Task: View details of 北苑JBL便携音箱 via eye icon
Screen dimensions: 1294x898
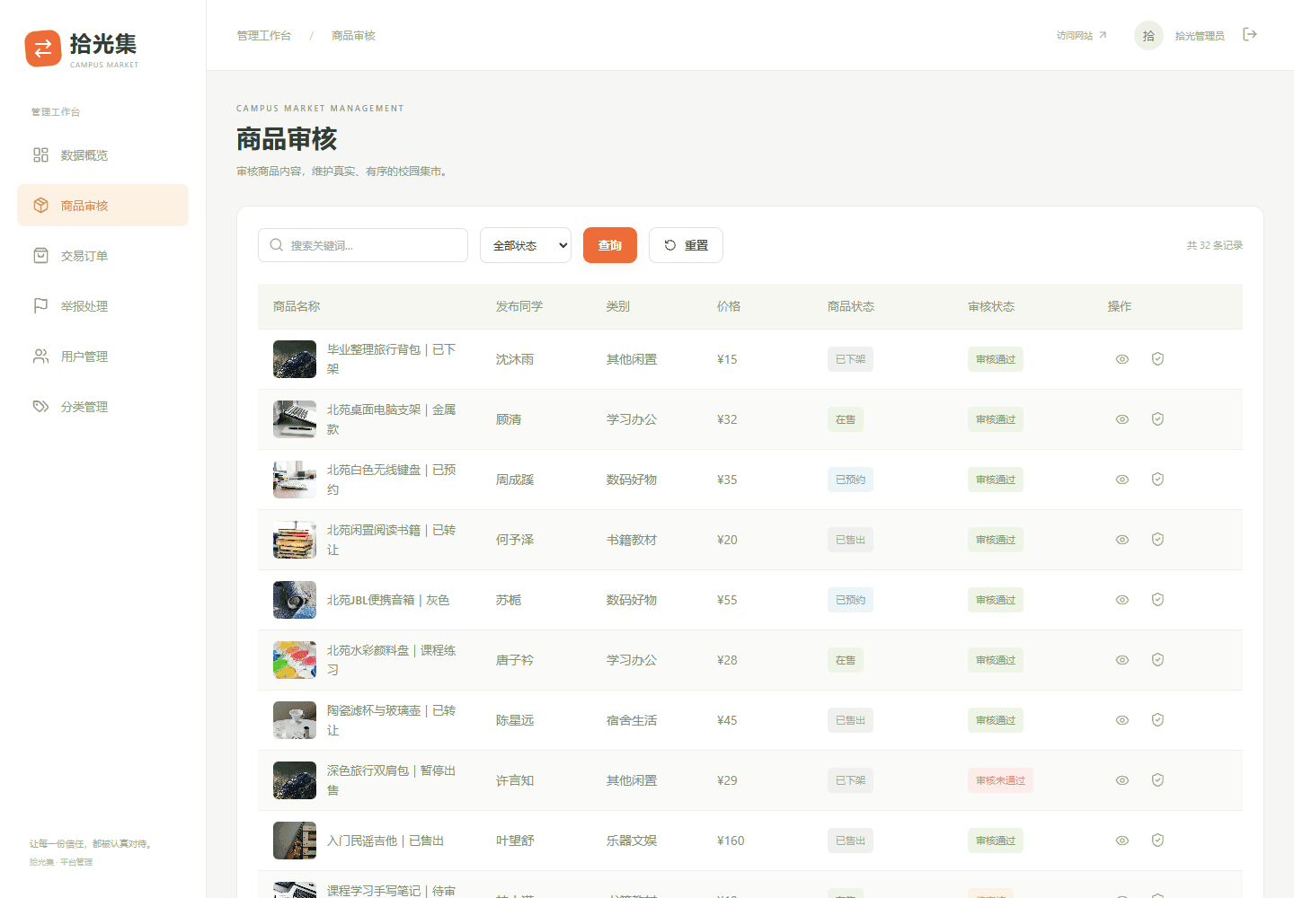Action: 1122,600
